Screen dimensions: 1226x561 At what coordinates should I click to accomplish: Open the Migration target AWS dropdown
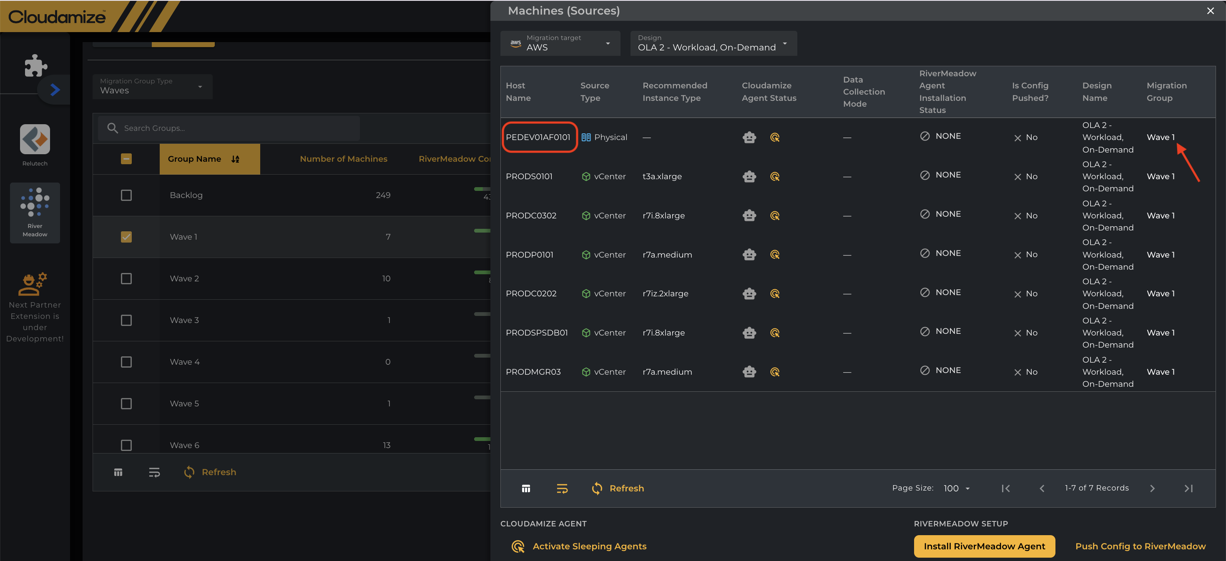[x=560, y=43]
